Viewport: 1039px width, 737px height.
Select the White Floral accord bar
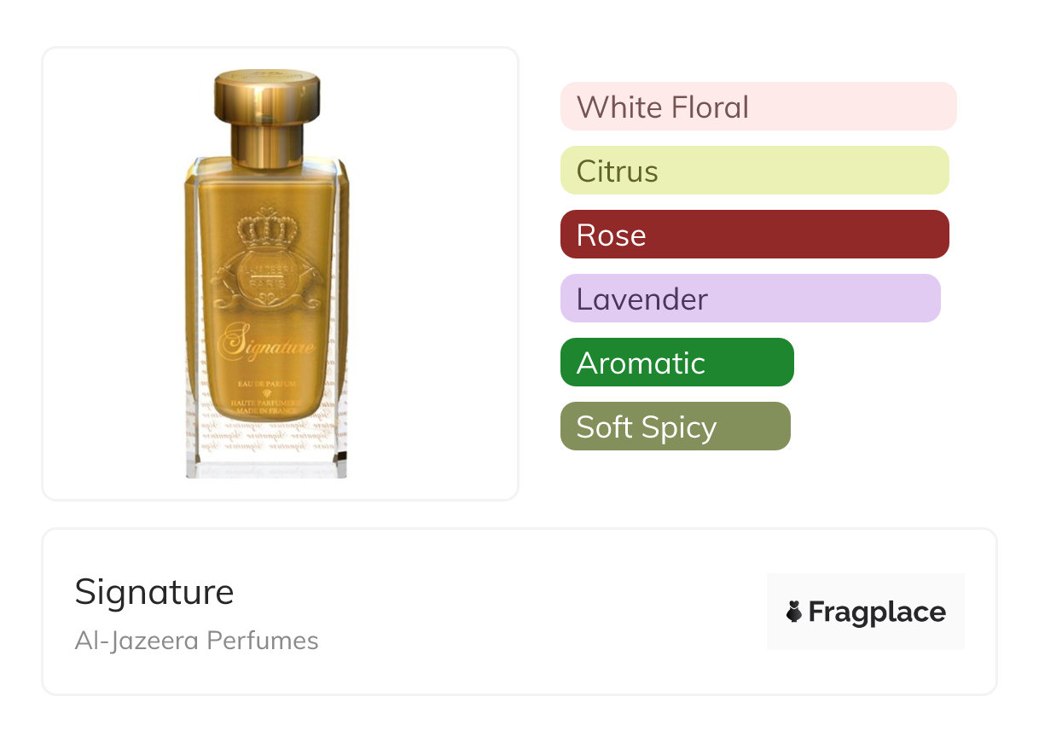click(x=757, y=107)
